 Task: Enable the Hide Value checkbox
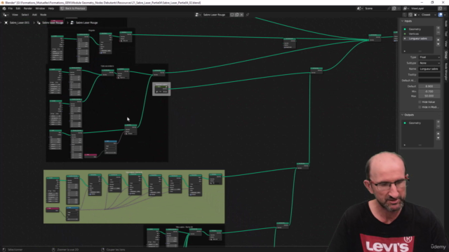point(420,102)
